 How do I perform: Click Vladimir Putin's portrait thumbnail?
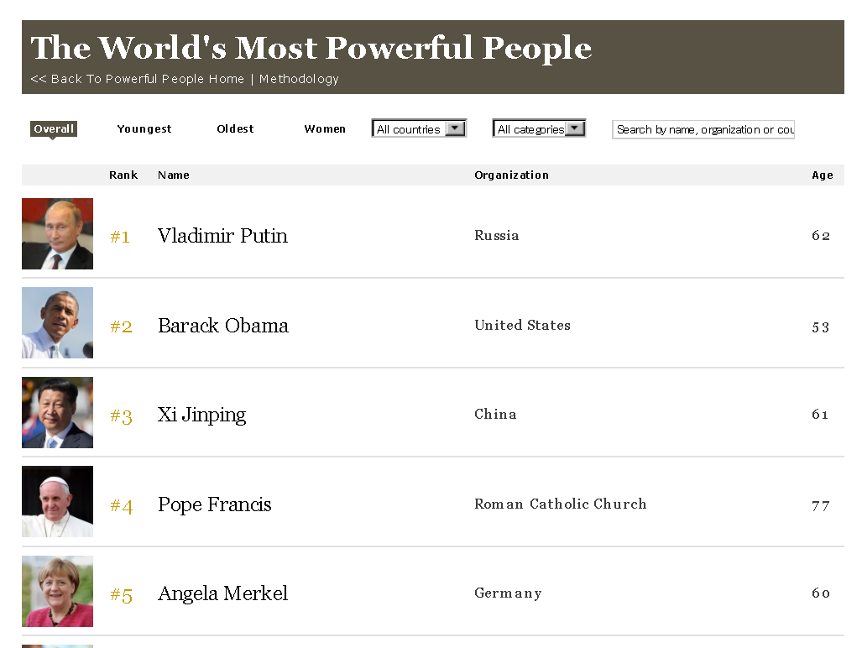[57, 234]
